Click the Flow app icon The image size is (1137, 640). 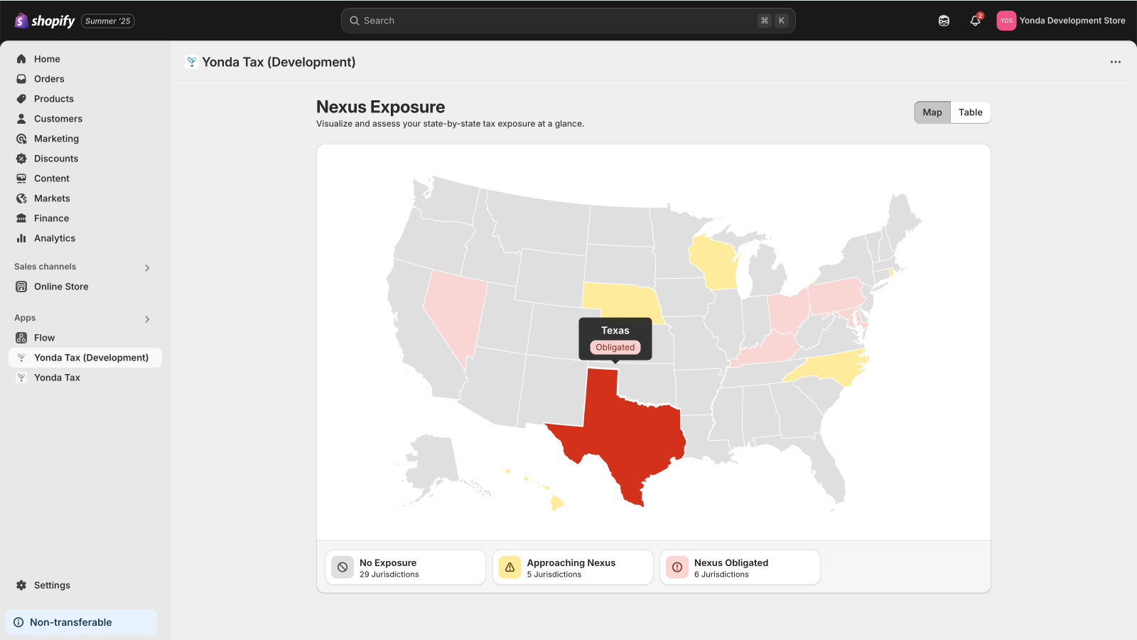click(21, 338)
